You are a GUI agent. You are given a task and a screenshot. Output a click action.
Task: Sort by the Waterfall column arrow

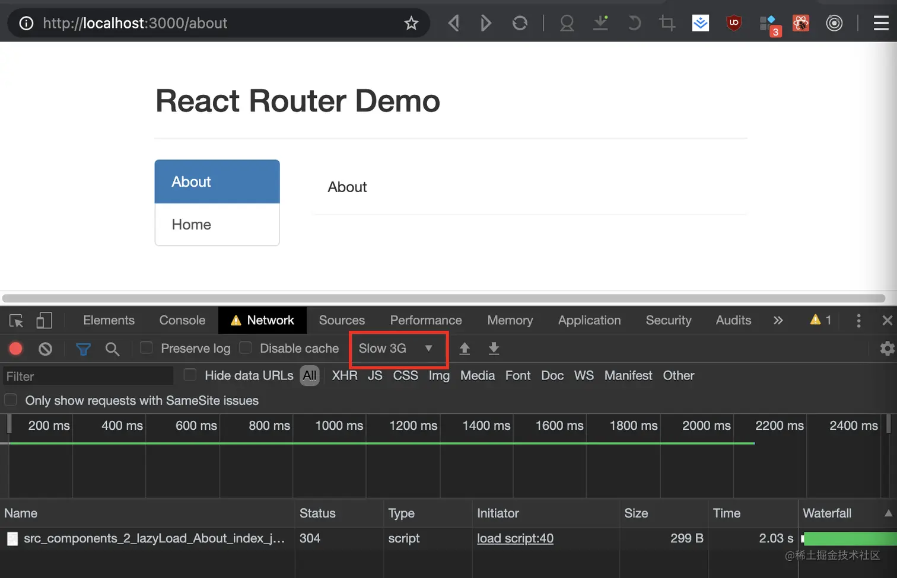888,513
